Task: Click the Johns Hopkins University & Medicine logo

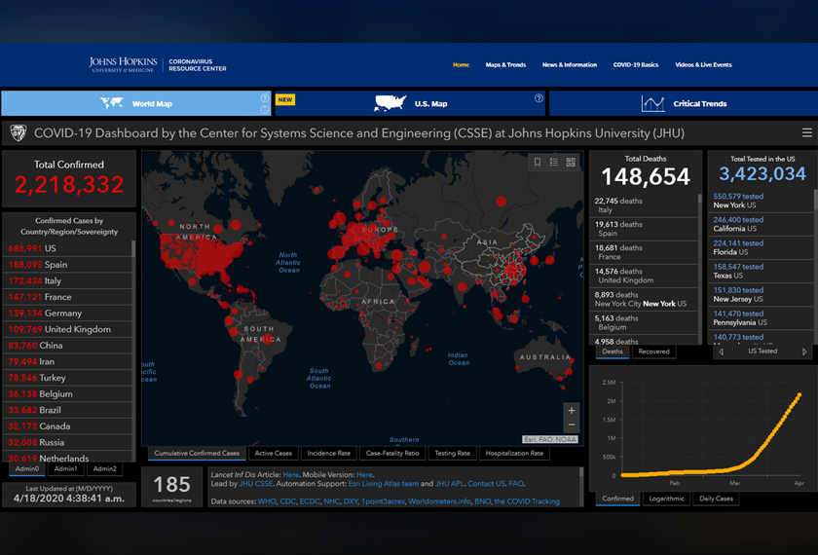Action: click(x=123, y=64)
